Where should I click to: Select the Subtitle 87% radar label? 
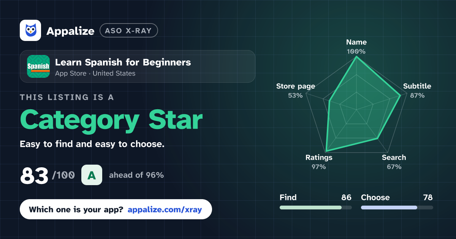point(417,91)
